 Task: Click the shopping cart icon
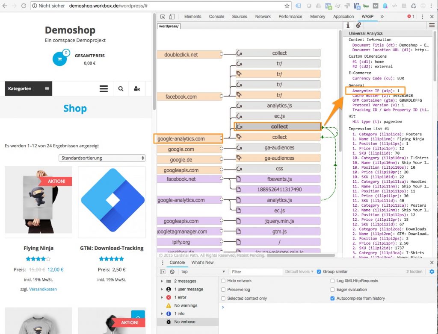[x=59, y=59]
